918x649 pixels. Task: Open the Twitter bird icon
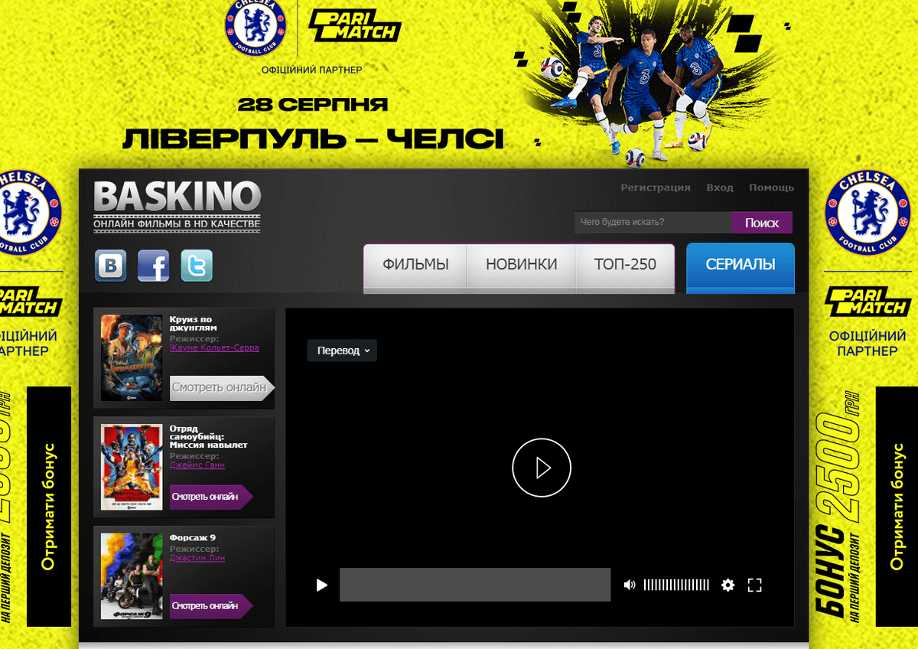pyautogui.click(x=197, y=266)
